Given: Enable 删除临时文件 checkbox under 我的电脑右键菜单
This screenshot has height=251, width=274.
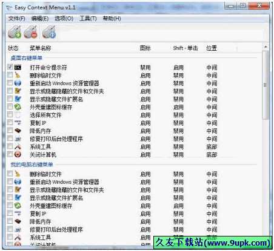Looking at the screenshot, I should tap(10, 174).
